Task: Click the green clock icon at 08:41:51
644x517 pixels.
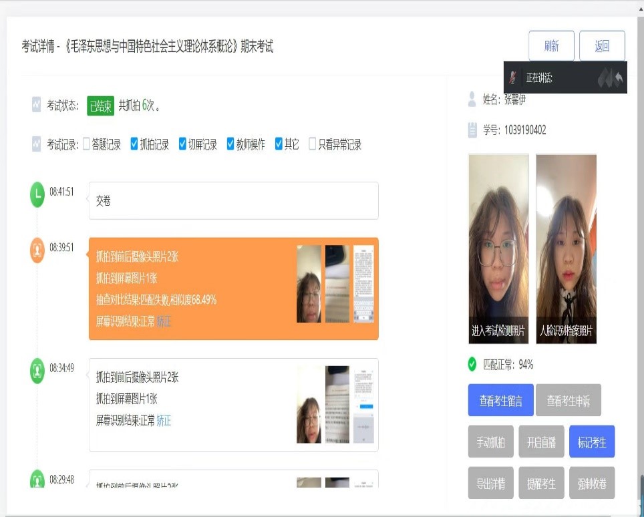Action: 37,194
